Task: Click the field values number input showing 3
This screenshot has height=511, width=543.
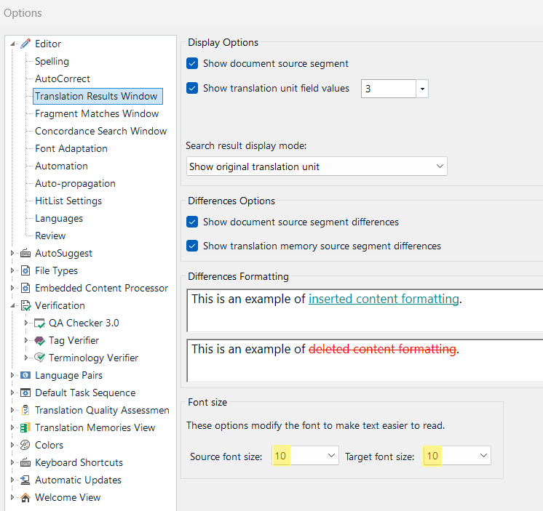Action: click(388, 89)
